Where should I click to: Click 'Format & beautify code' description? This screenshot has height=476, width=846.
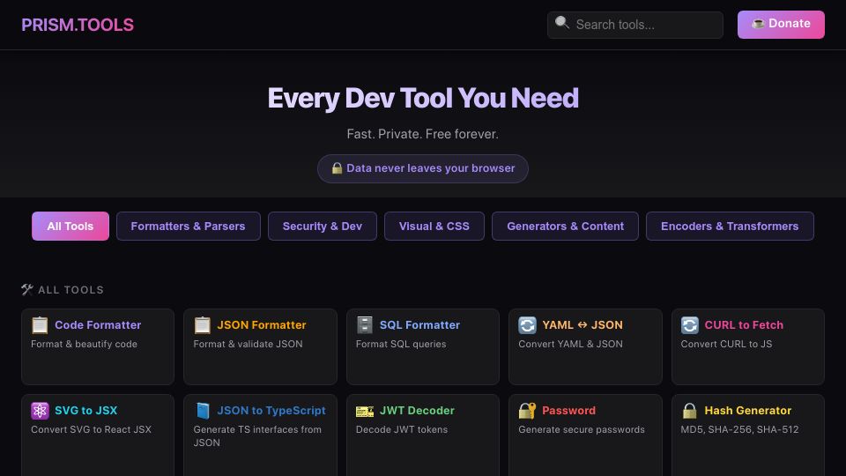click(x=85, y=344)
